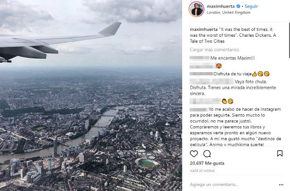290x191 pixels.
Task: Open the commenter who posted the clapping emoji
Action: click(x=205, y=101)
